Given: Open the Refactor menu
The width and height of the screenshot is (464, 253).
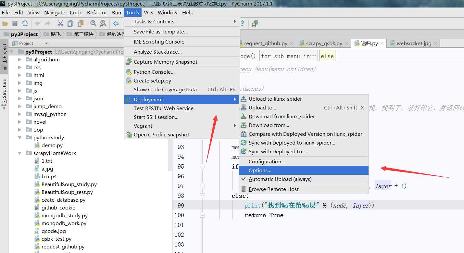Looking at the screenshot, I should click(x=97, y=12).
